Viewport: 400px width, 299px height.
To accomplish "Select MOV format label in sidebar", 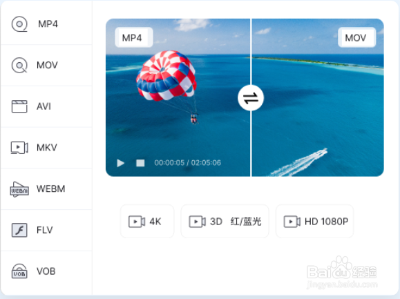I will [x=47, y=65].
